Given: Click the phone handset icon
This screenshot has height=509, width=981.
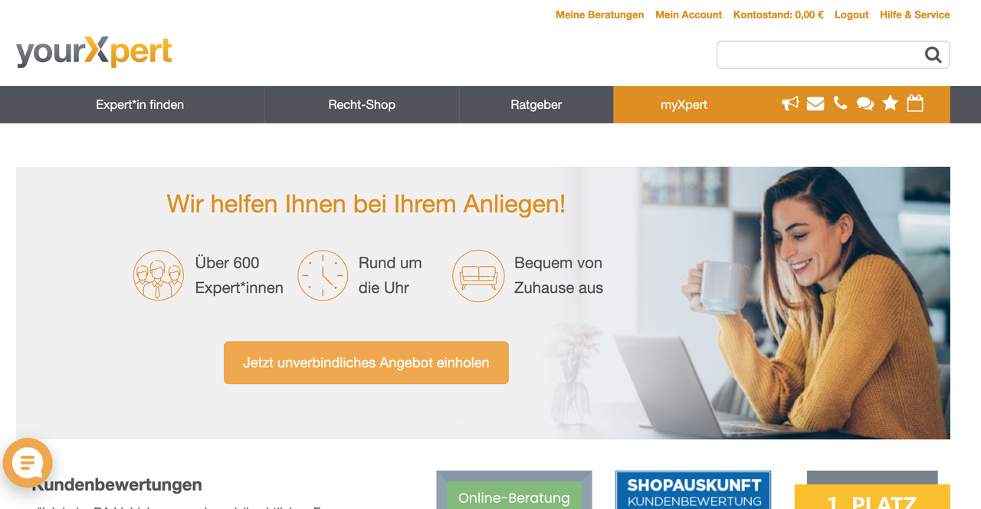Looking at the screenshot, I should click(x=841, y=103).
